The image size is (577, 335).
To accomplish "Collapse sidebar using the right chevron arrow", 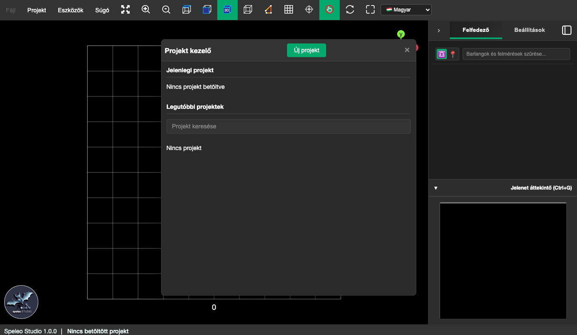I will [439, 31].
